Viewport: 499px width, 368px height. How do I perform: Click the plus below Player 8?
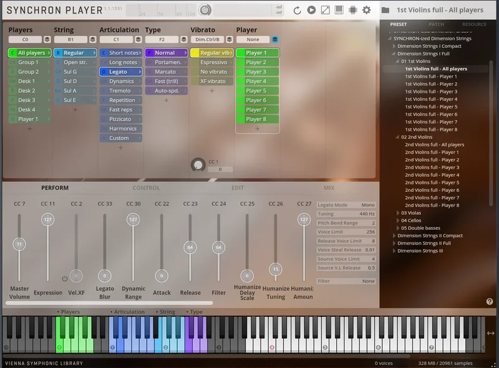[258, 129]
